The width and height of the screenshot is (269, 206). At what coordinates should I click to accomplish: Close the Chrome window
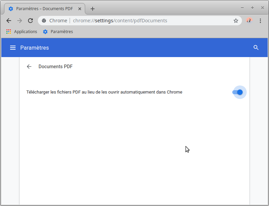pyautogui.click(x=262, y=7)
